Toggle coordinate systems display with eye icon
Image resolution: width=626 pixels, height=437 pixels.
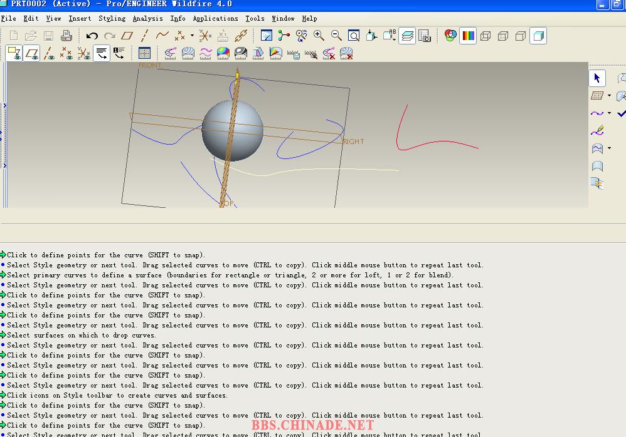[84, 53]
